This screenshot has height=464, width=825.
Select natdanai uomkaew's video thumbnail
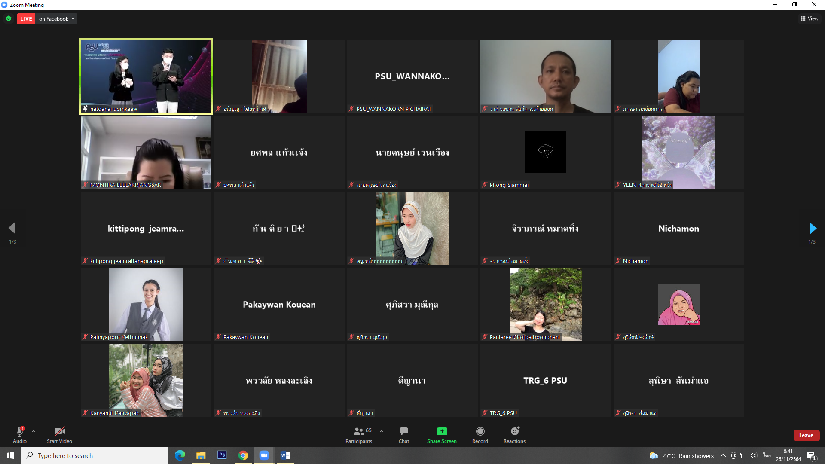click(x=146, y=76)
